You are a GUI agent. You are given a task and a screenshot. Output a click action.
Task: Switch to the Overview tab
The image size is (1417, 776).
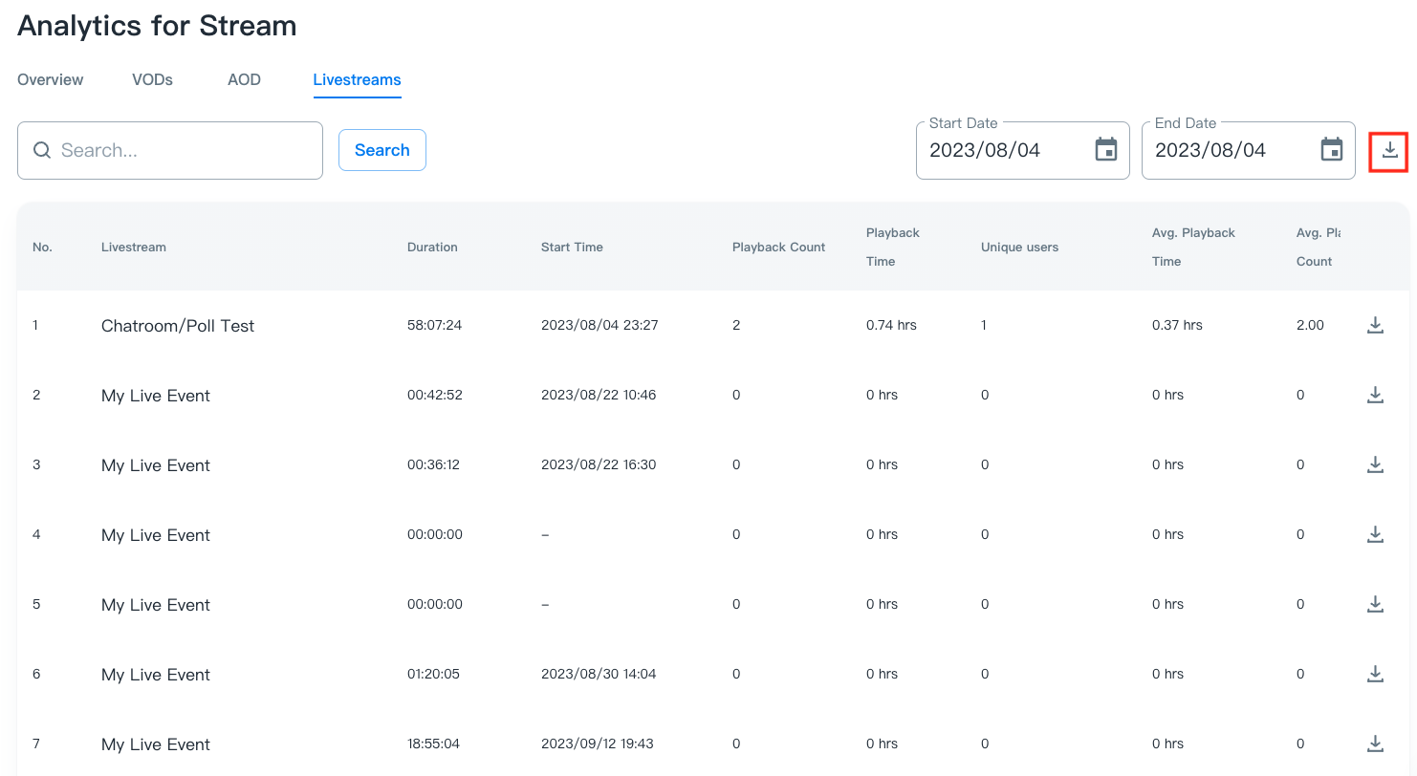(x=51, y=80)
